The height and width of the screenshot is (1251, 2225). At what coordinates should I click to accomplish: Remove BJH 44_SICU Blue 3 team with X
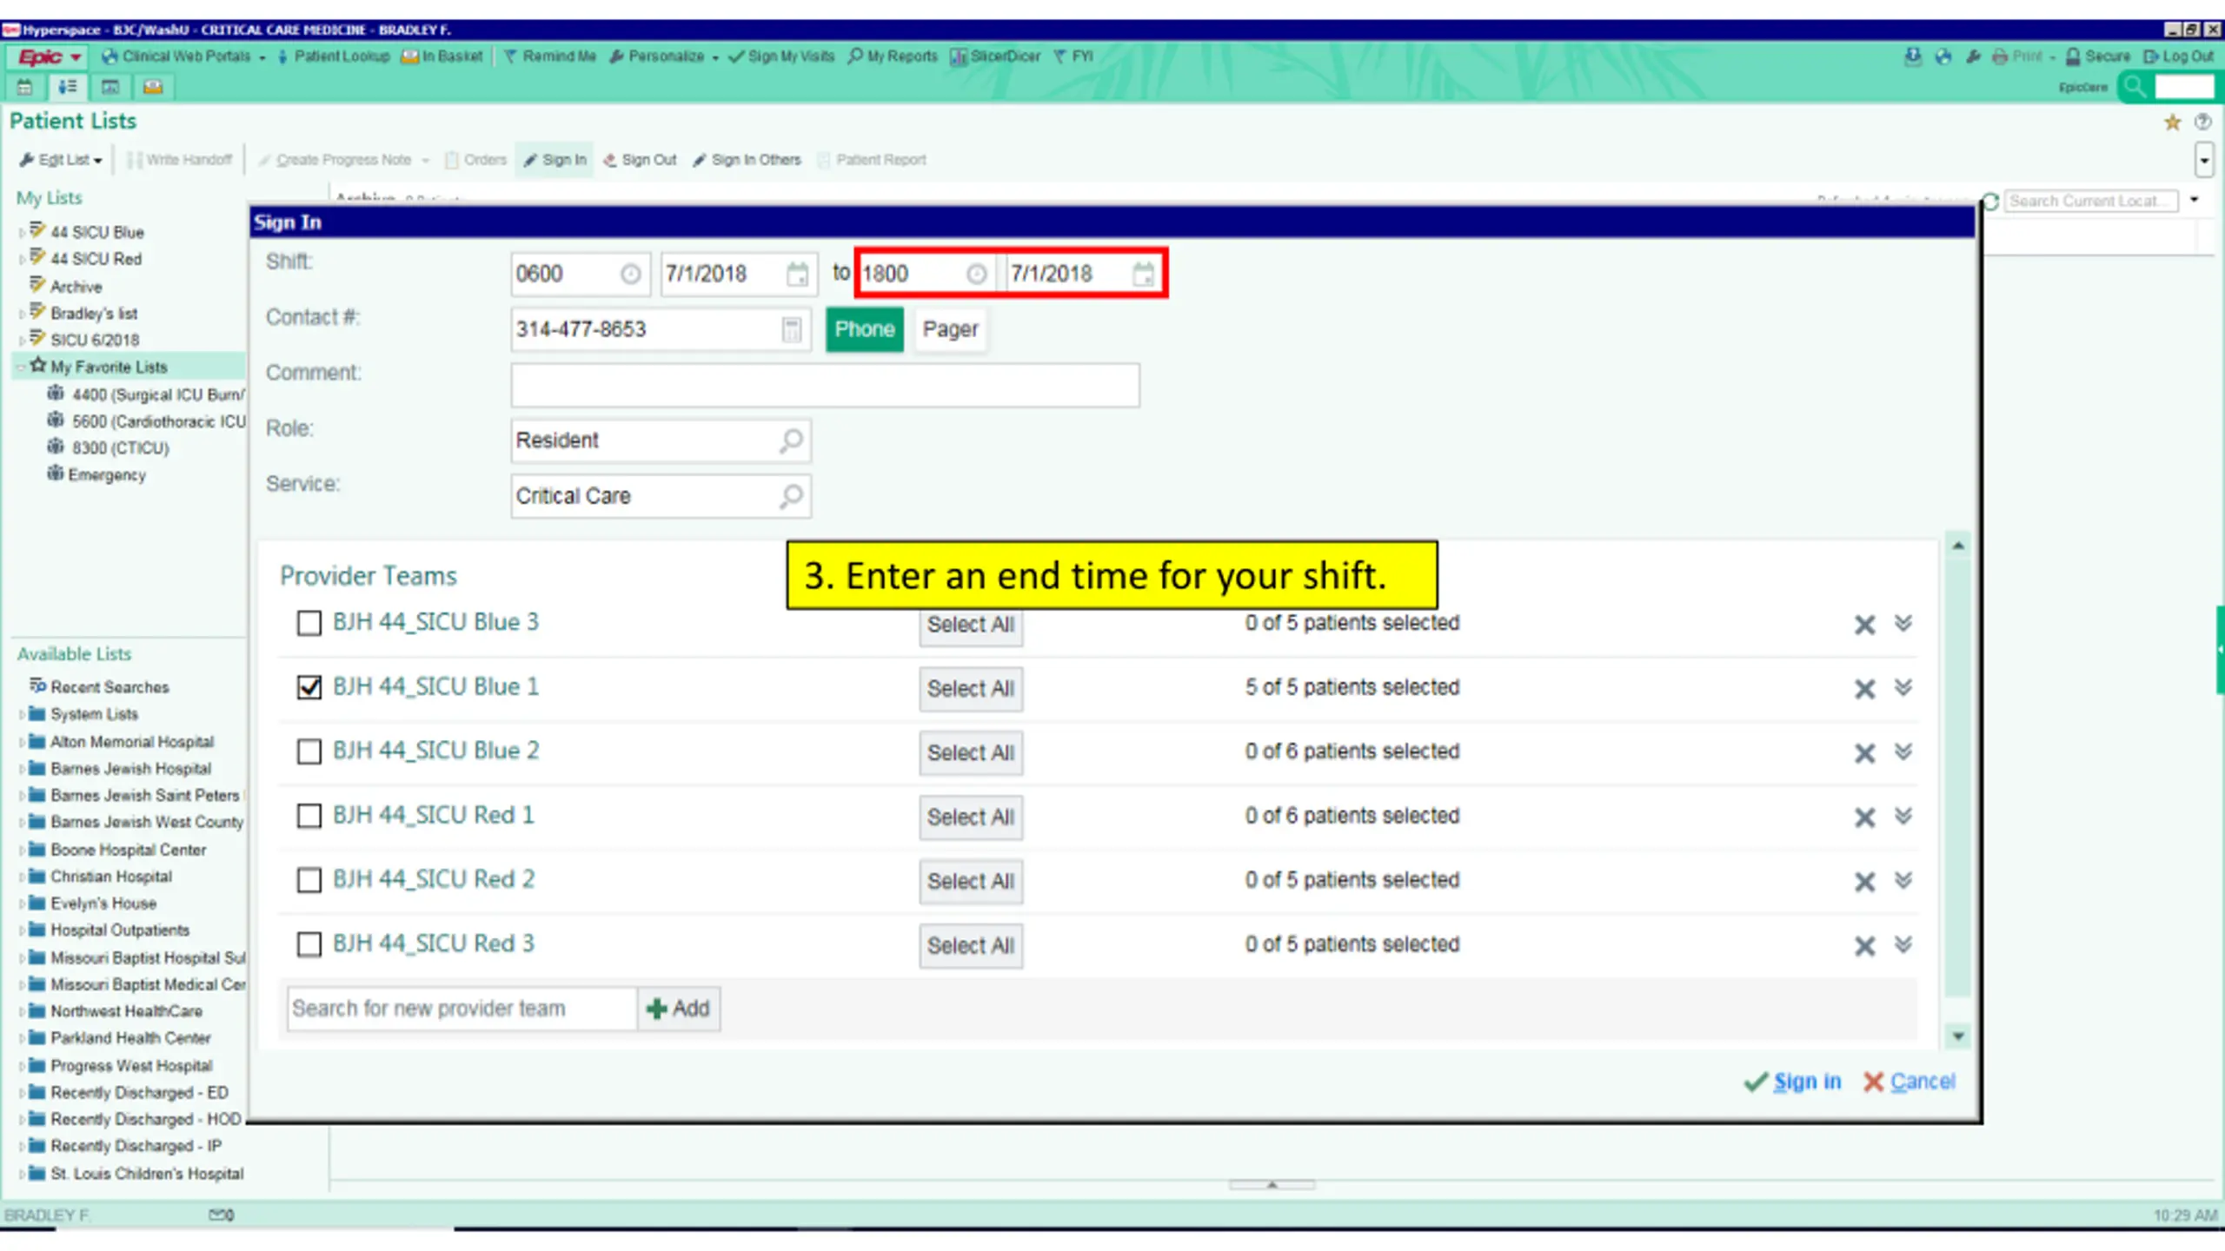1864,625
